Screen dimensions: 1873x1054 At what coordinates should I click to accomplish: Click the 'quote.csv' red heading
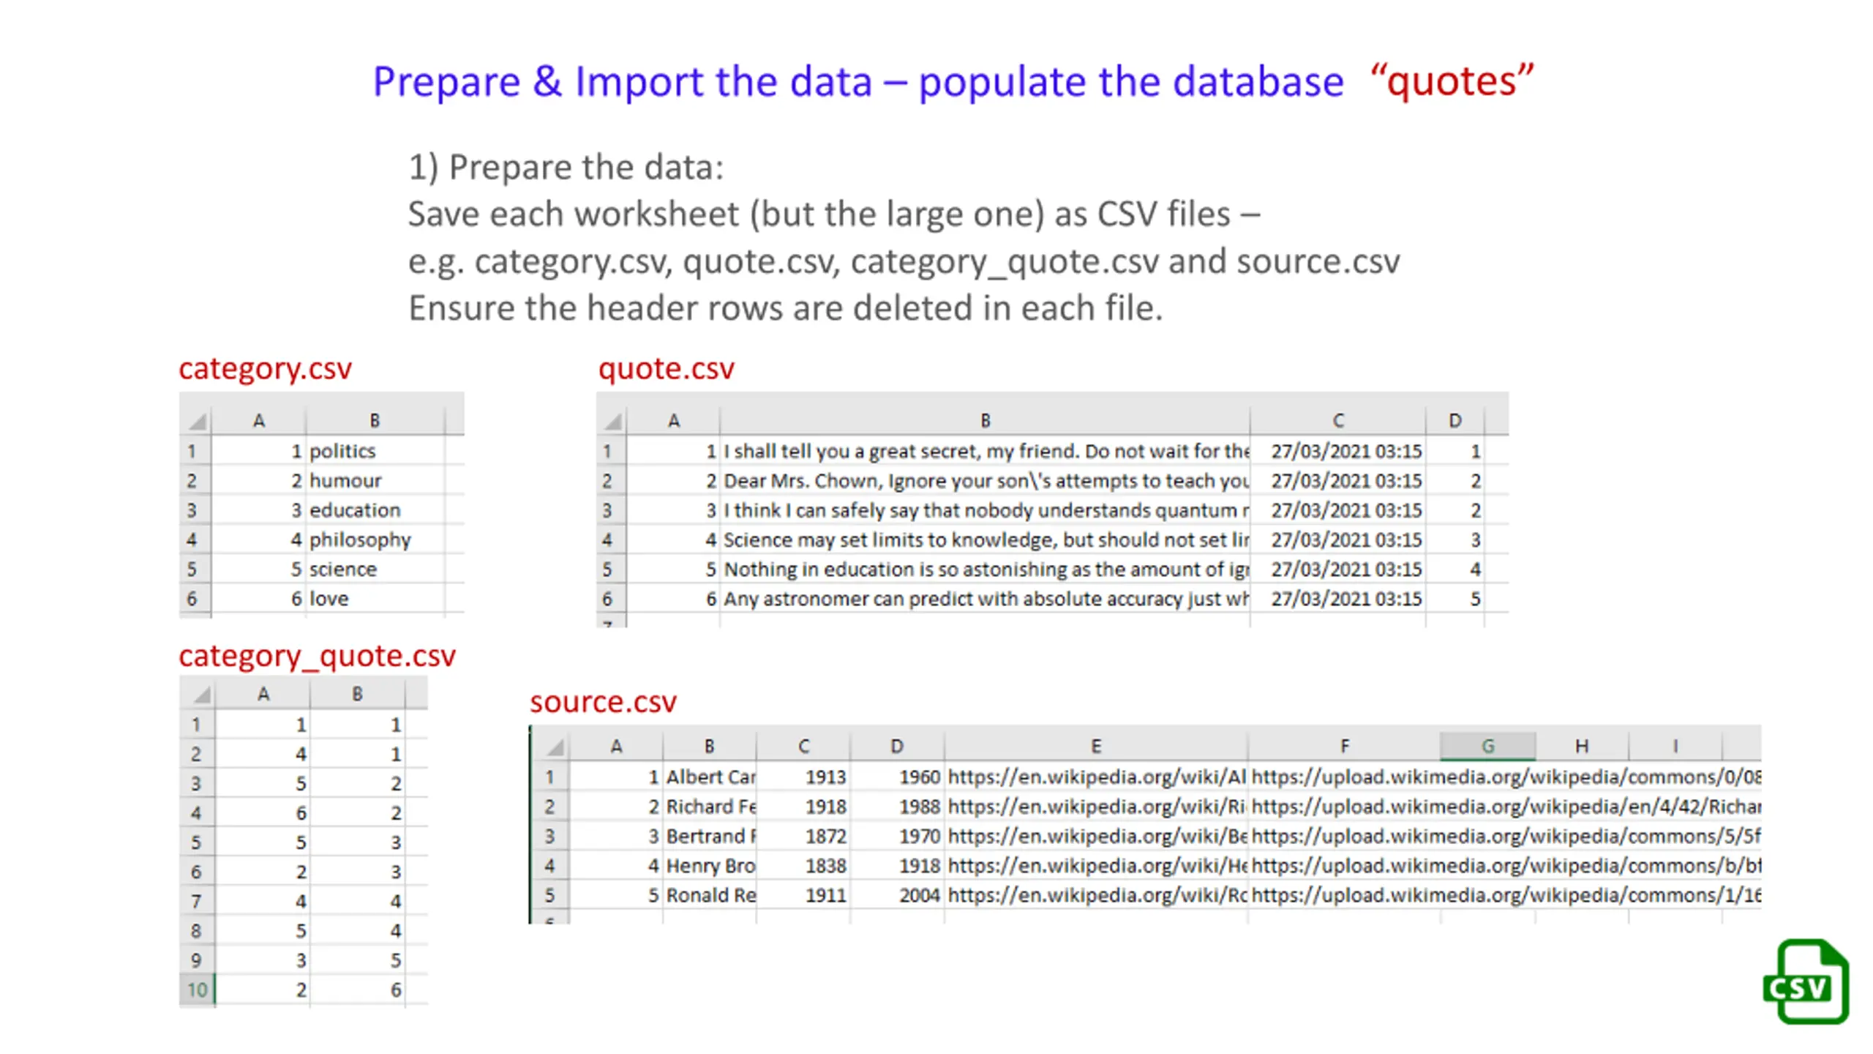click(x=666, y=369)
